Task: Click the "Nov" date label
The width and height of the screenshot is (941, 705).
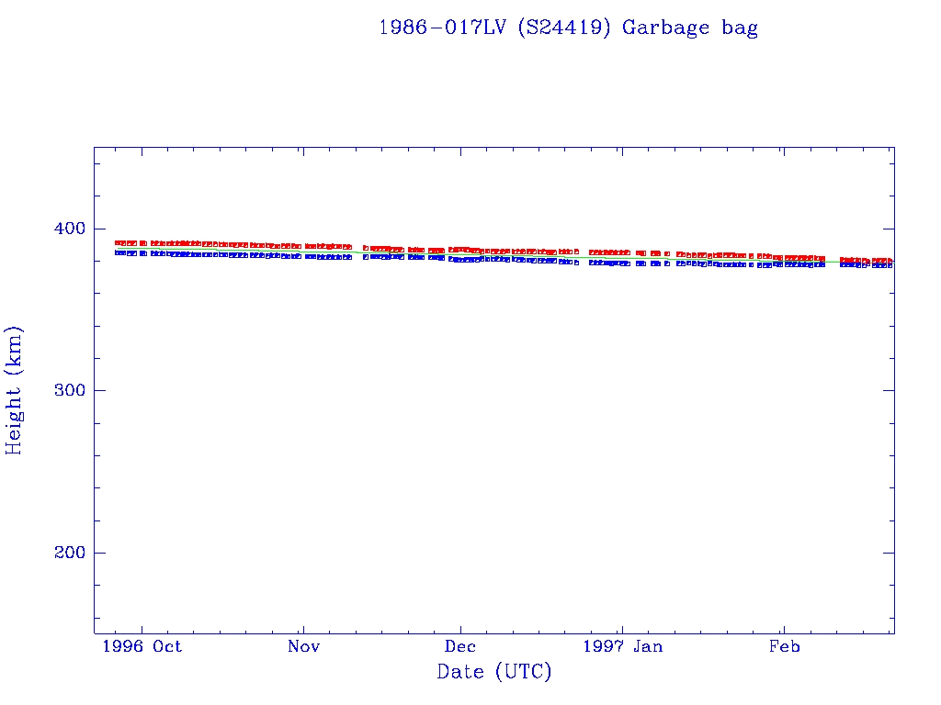Action: coord(303,646)
